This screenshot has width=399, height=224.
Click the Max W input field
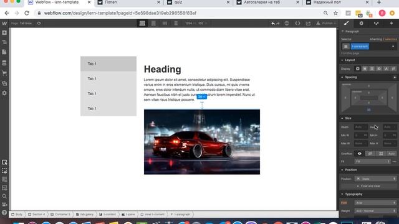pyautogui.click(x=361, y=144)
